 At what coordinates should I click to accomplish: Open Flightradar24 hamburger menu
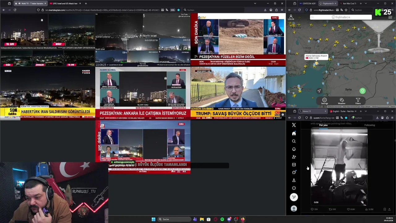[x=390, y=17]
